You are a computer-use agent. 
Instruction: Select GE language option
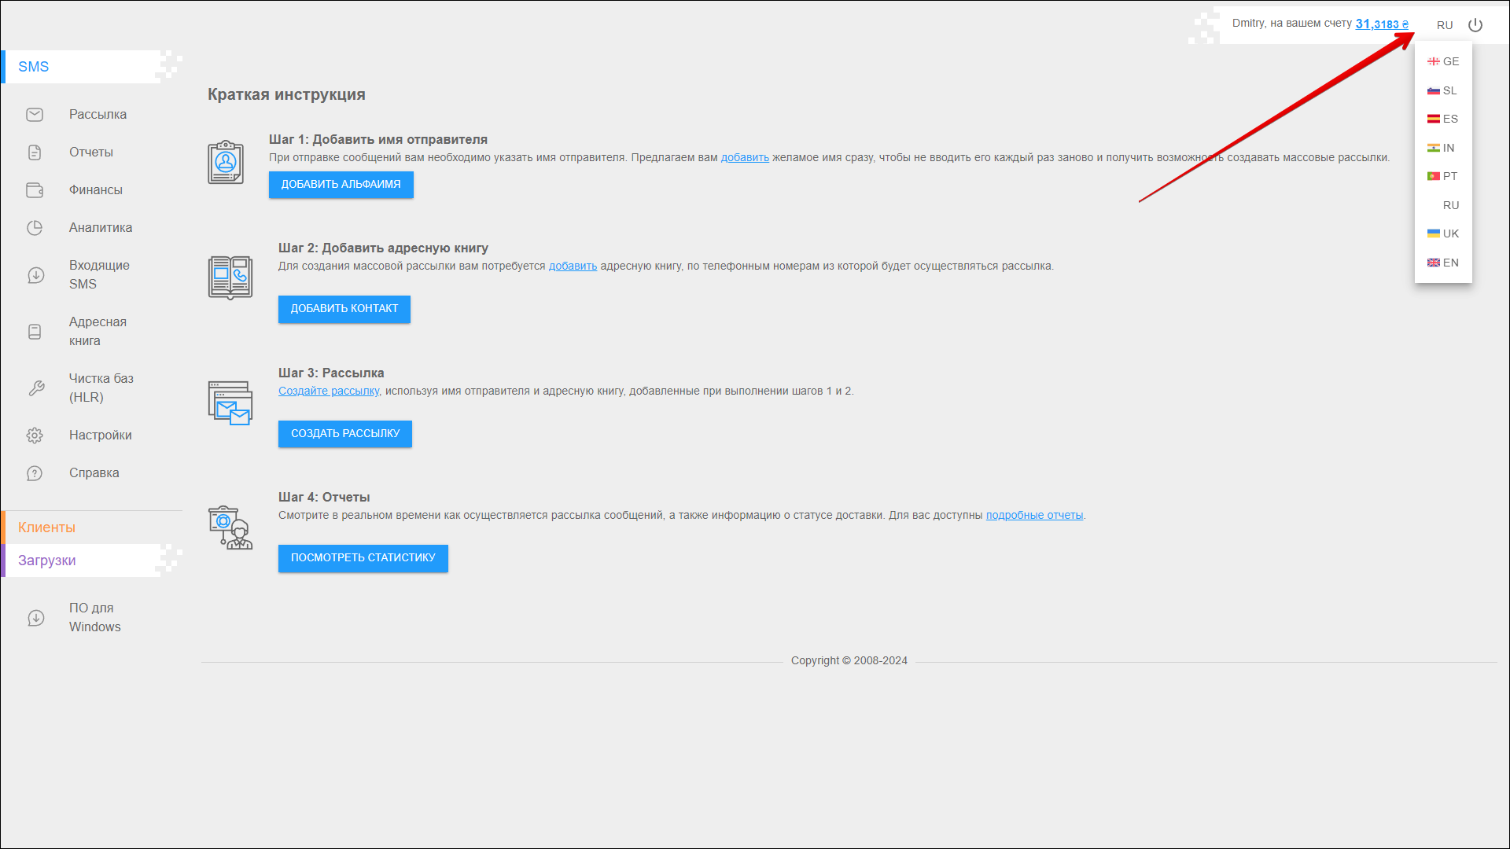pyautogui.click(x=1444, y=61)
